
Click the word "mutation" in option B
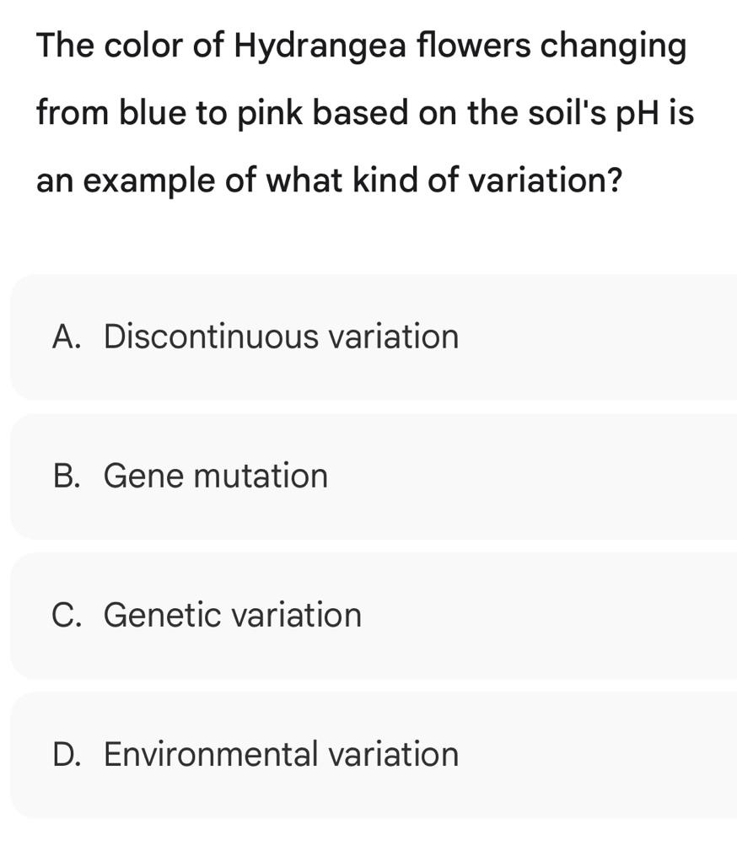pyautogui.click(x=261, y=477)
